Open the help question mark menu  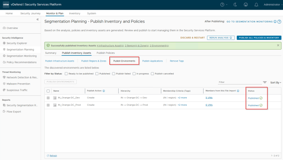pyautogui.click(x=222, y=5)
